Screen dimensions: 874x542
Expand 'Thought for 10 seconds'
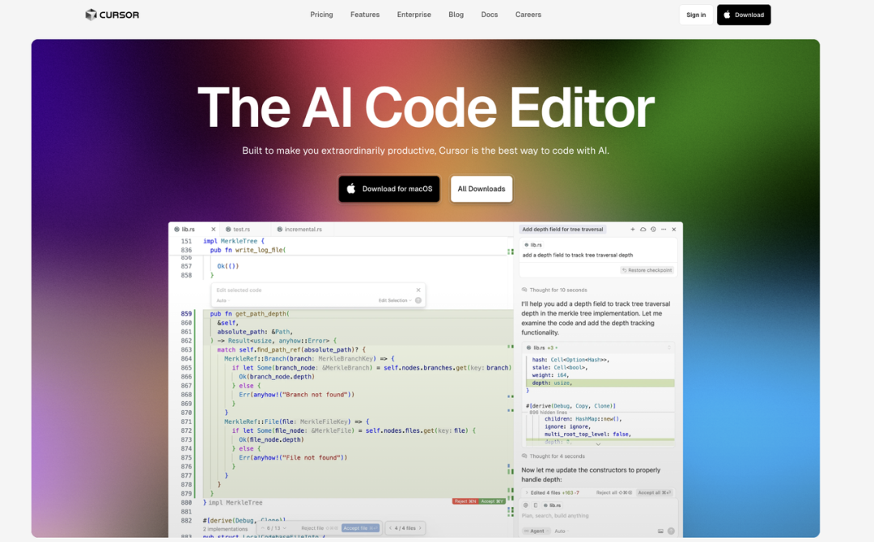(x=554, y=290)
